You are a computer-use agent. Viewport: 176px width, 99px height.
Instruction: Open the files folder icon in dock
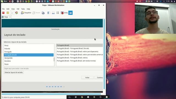[x=70, y=97]
